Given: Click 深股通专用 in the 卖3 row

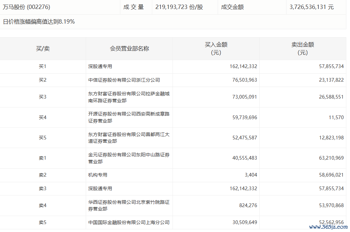Looking at the screenshot, I should [100, 189].
